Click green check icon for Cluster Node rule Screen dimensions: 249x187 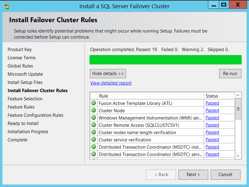point(93,110)
